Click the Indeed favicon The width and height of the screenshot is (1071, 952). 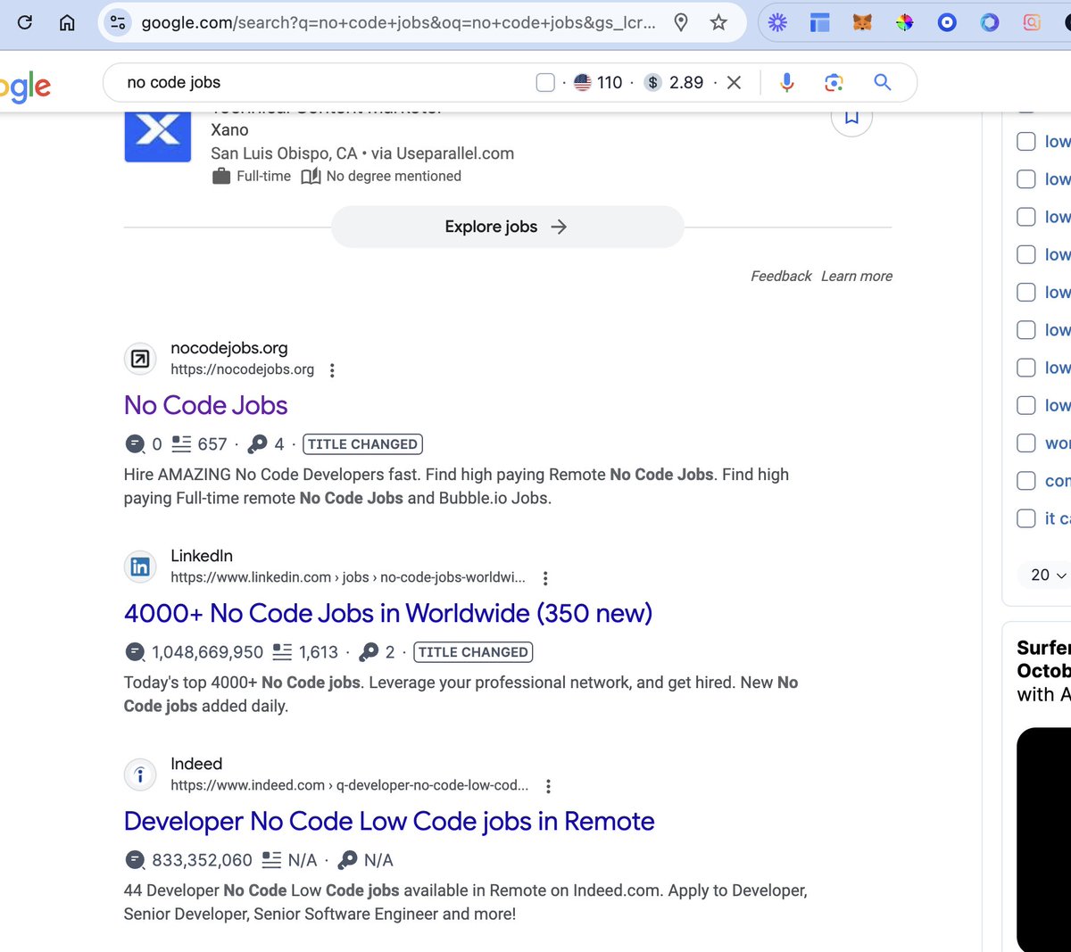tap(140, 774)
